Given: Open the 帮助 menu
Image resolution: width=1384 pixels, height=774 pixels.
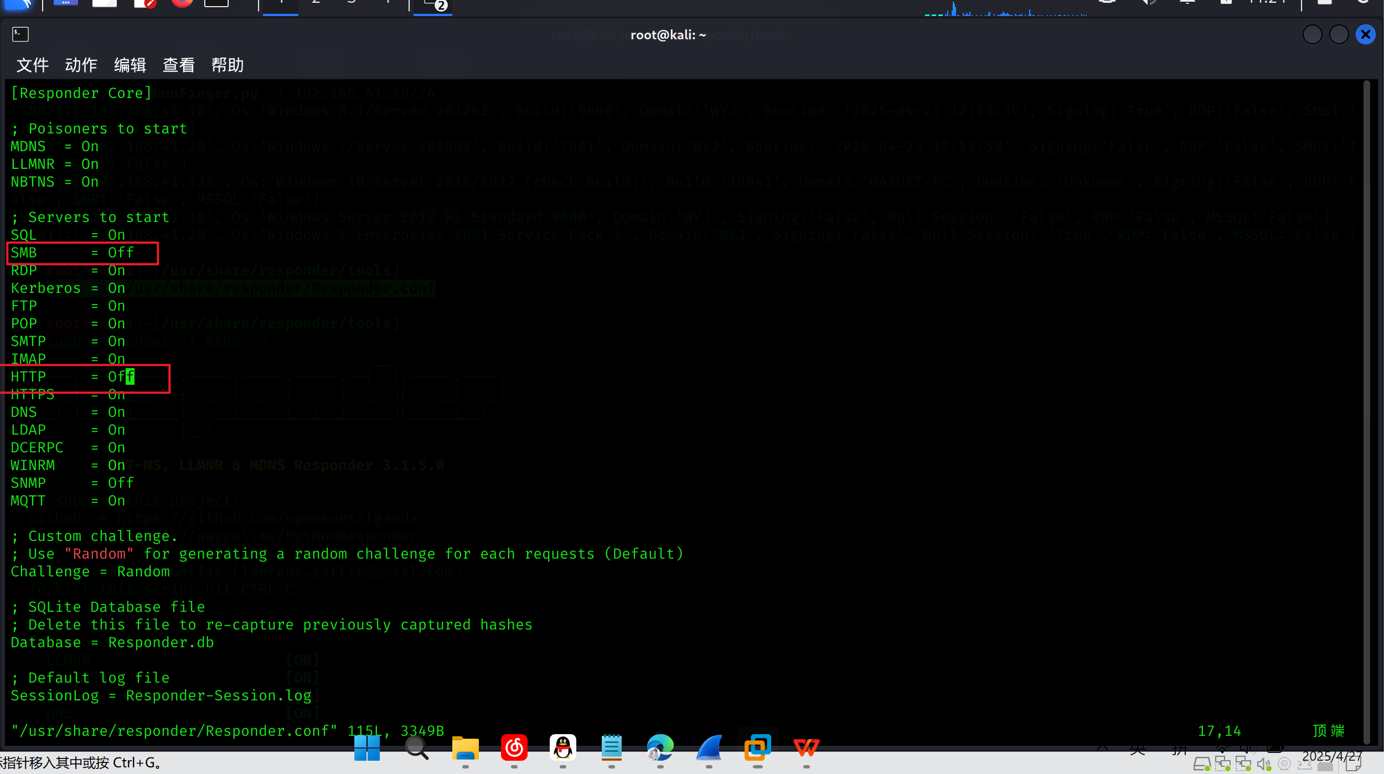Looking at the screenshot, I should coord(227,65).
